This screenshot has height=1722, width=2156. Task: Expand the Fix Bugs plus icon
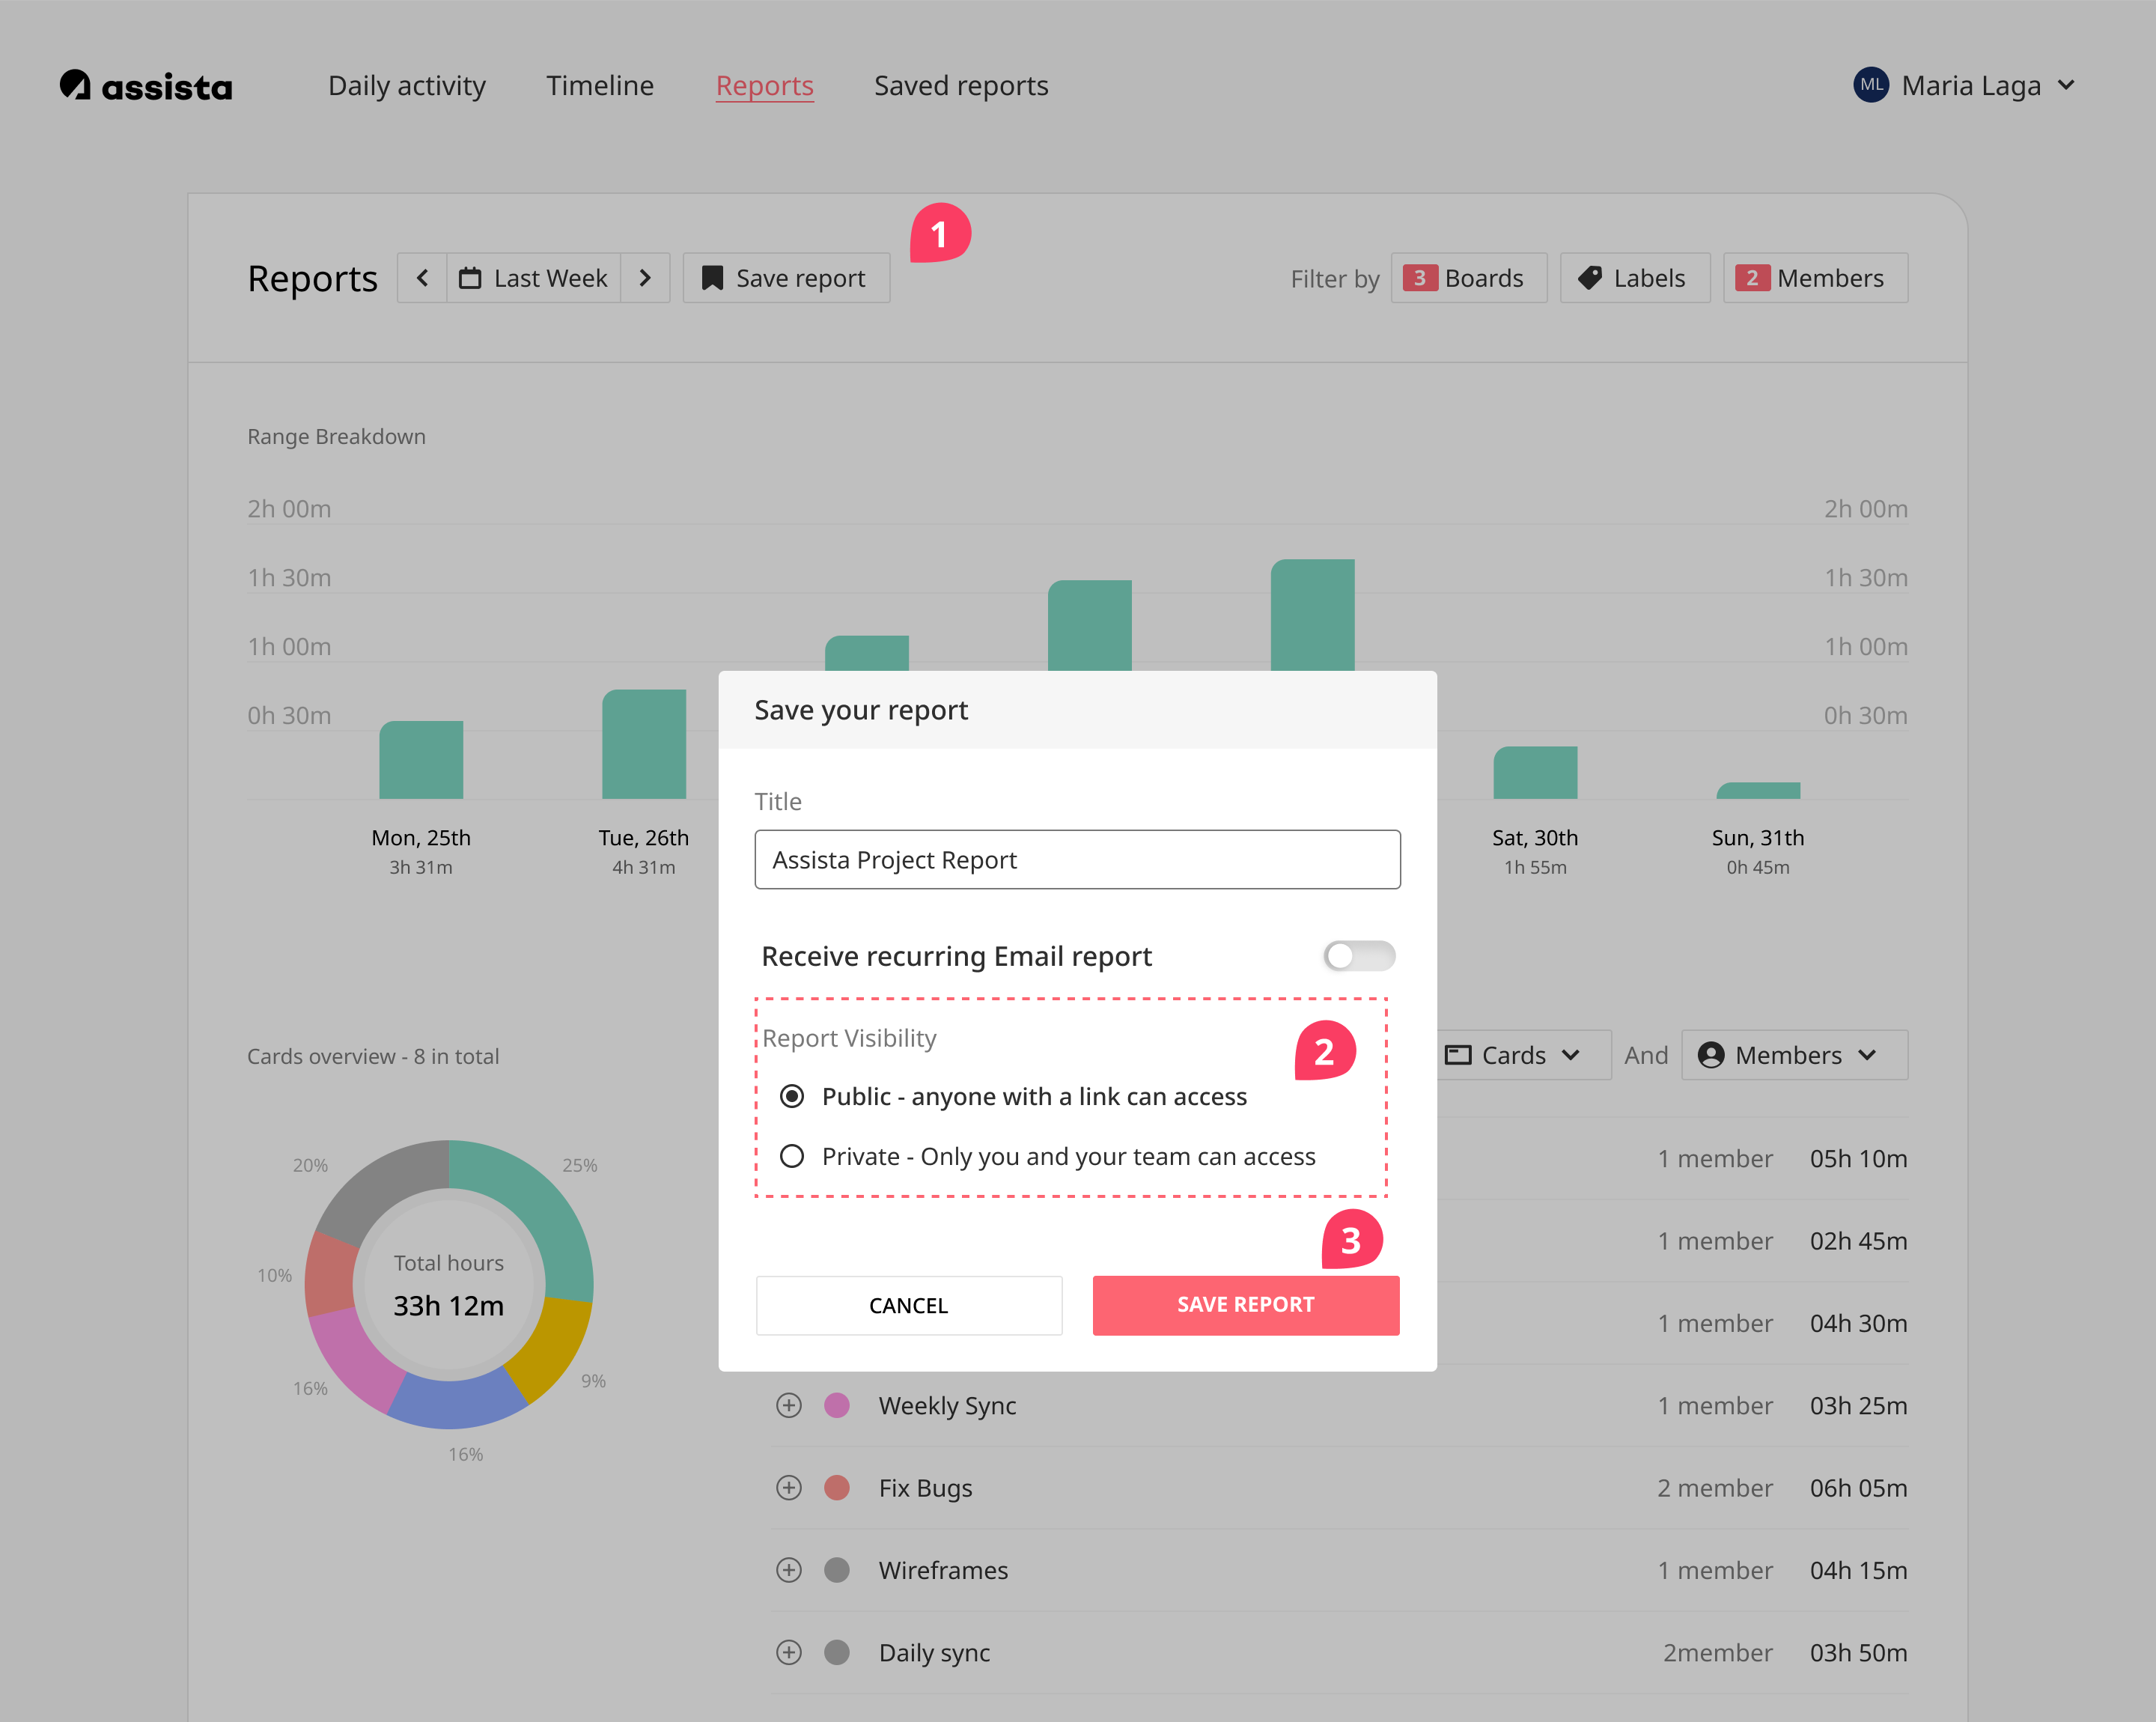[x=789, y=1488]
